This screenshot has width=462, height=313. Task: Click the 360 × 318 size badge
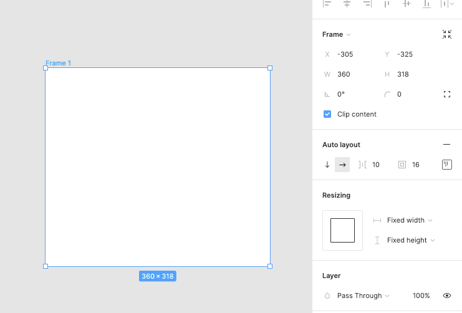click(x=158, y=276)
